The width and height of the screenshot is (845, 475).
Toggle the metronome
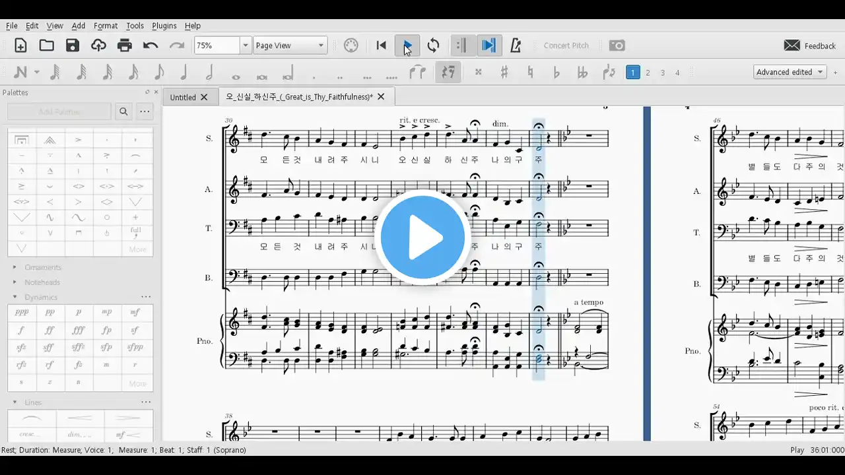(516, 46)
